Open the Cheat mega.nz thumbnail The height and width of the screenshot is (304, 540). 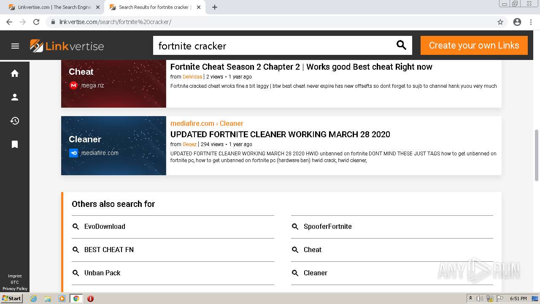[113, 84]
